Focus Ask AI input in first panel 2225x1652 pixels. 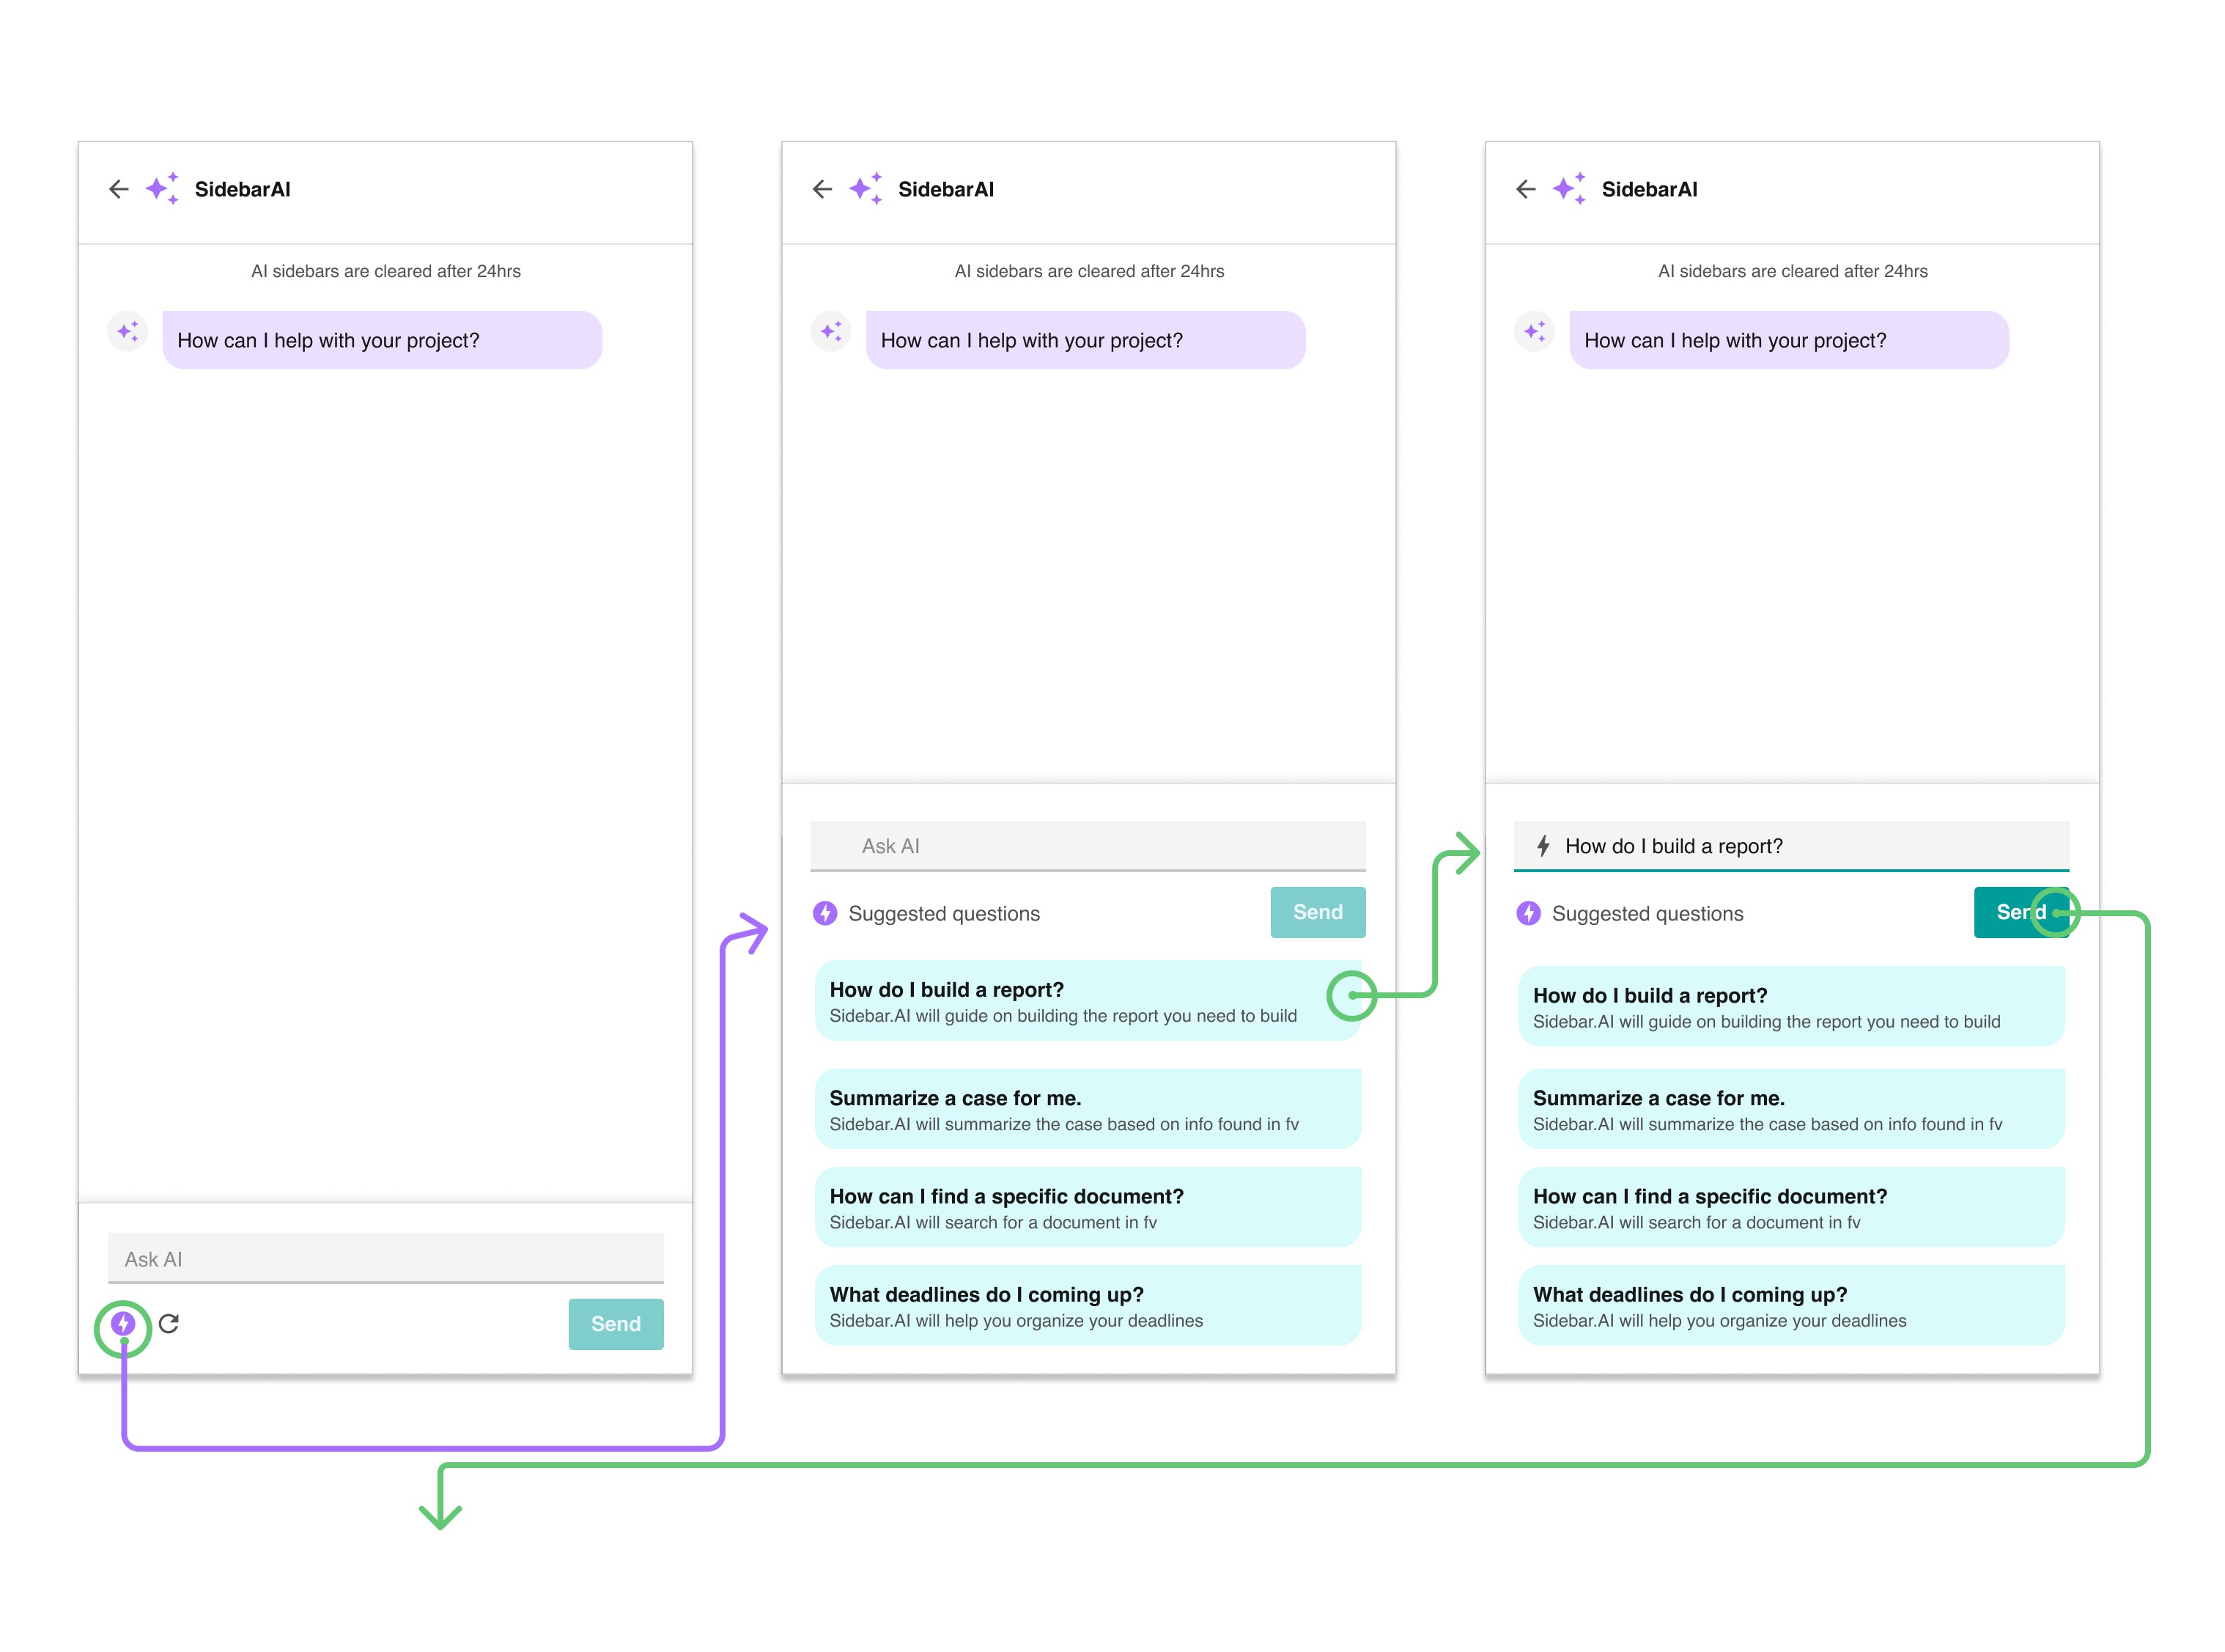386,1259
